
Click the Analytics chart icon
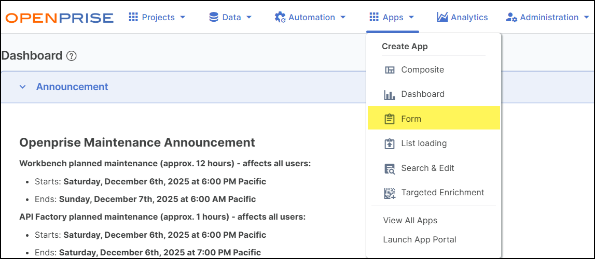(x=442, y=17)
